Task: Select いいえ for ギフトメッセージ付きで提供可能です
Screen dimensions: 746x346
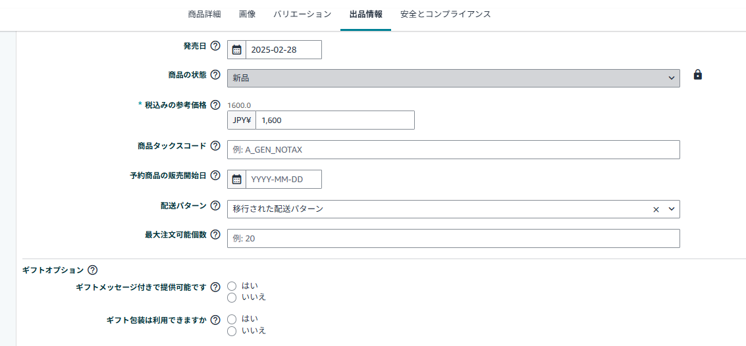Action: click(232, 298)
